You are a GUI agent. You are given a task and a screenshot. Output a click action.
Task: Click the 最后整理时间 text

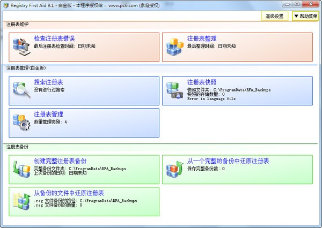tap(211, 46)
